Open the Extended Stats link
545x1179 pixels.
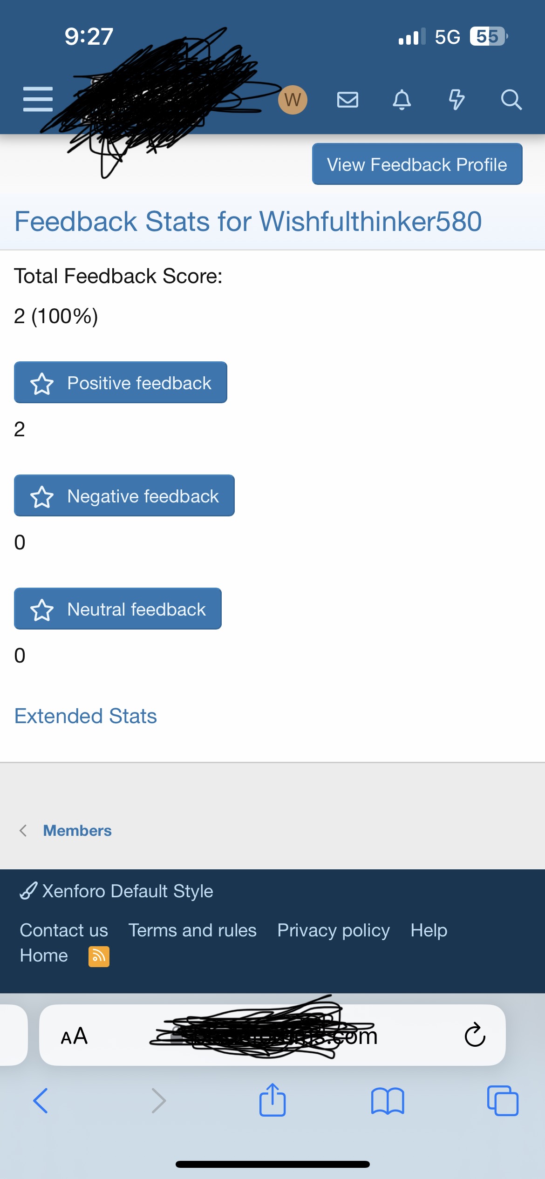coord(86,716)
